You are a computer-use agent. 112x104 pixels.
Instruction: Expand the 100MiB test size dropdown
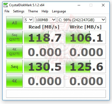[46, 20]
